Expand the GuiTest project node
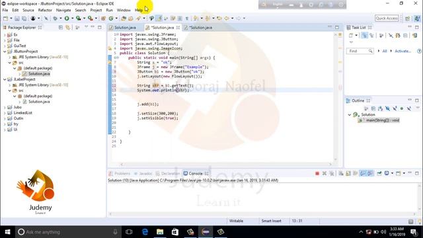The image size is (423, 238). (x=5, y=46)
